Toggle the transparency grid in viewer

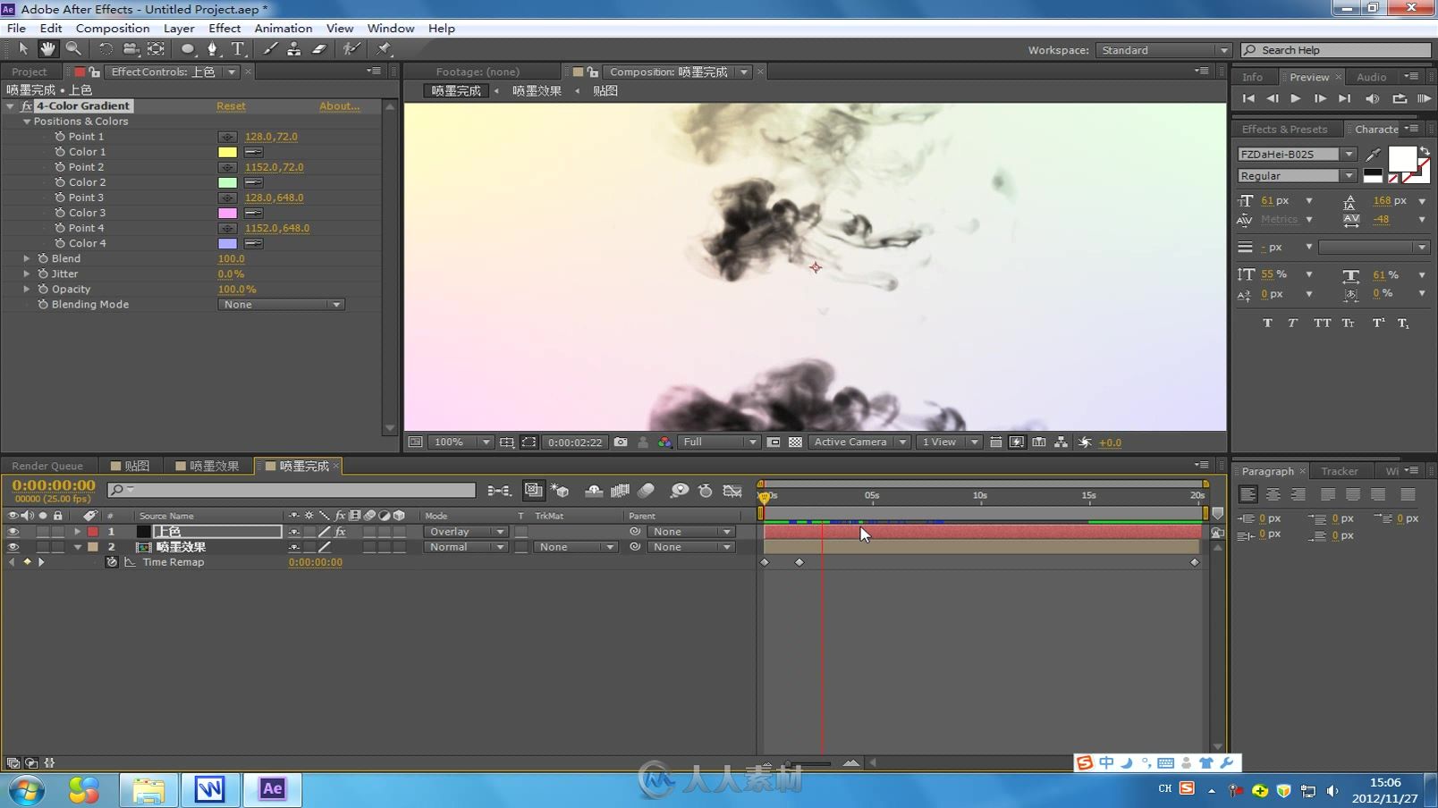pos(795,442)
